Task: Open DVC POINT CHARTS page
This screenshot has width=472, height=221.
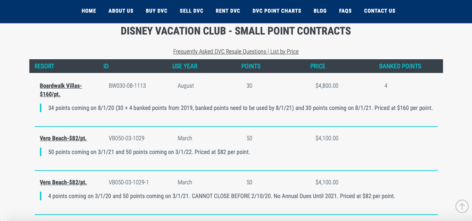Action: click(277, 11)
